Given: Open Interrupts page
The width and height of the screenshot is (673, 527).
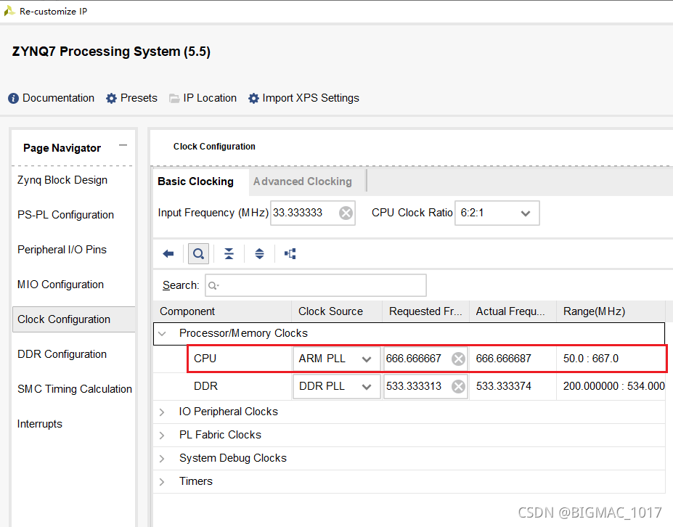Looking at the screenshot, I should pos(39,424).
